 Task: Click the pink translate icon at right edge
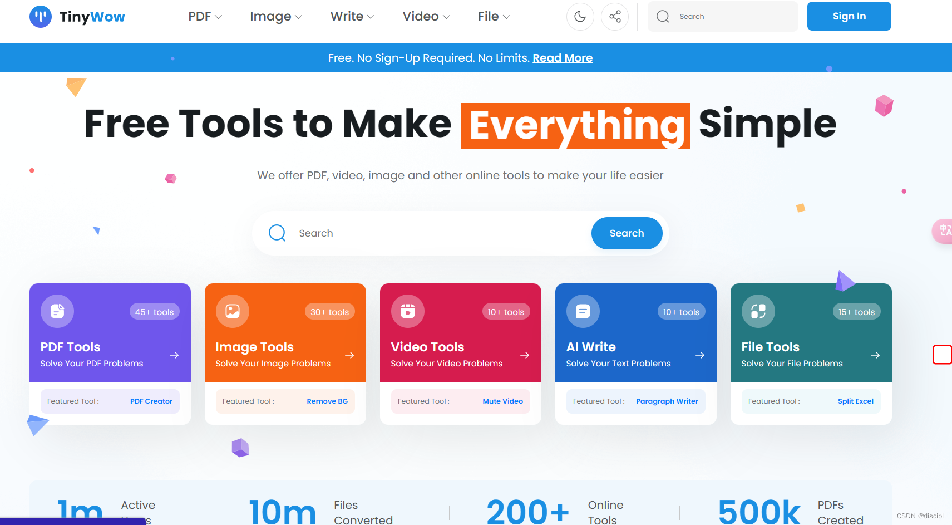pyautogui.click(x=943, y=230)
